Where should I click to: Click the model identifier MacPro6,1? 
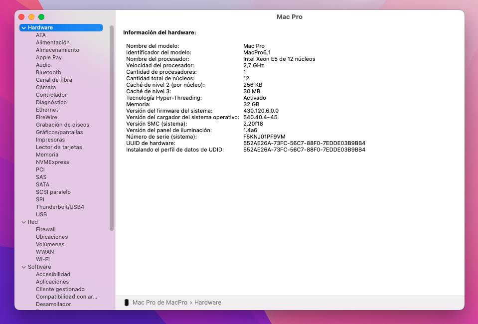click(257, 52)
